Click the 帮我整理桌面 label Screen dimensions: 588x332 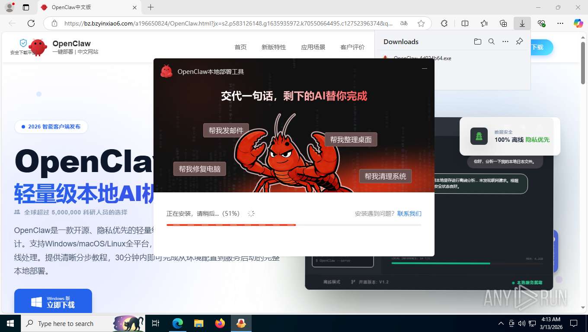click(351, 139)
